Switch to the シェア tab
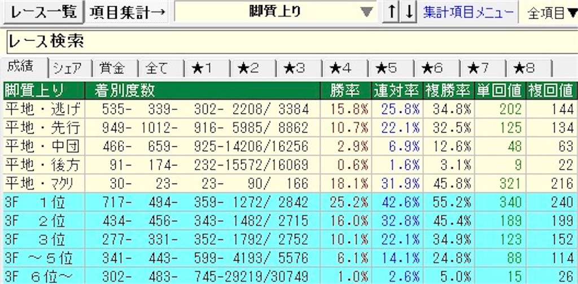The height and width of the screenshot is (284, 578). point(71,68)
